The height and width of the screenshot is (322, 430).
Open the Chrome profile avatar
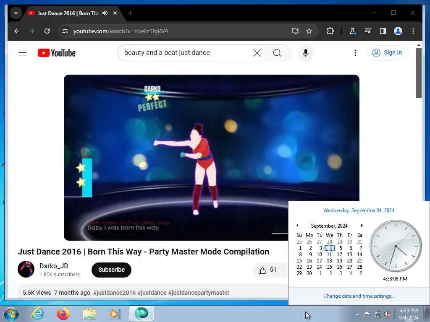(398, 31)
